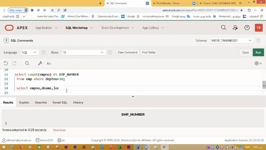The image size is (266, 150).
Task: Click the globe language icon in footer
Action: pyautogui.click(x=59, y=140)
